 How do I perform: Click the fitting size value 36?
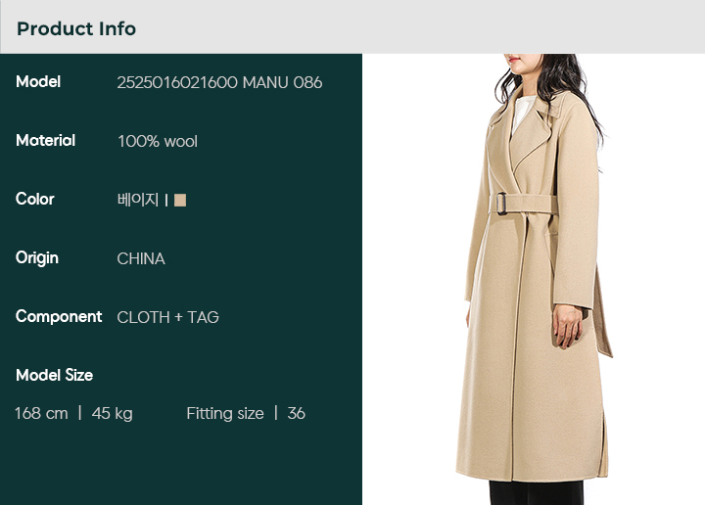[x=297, y=413]
